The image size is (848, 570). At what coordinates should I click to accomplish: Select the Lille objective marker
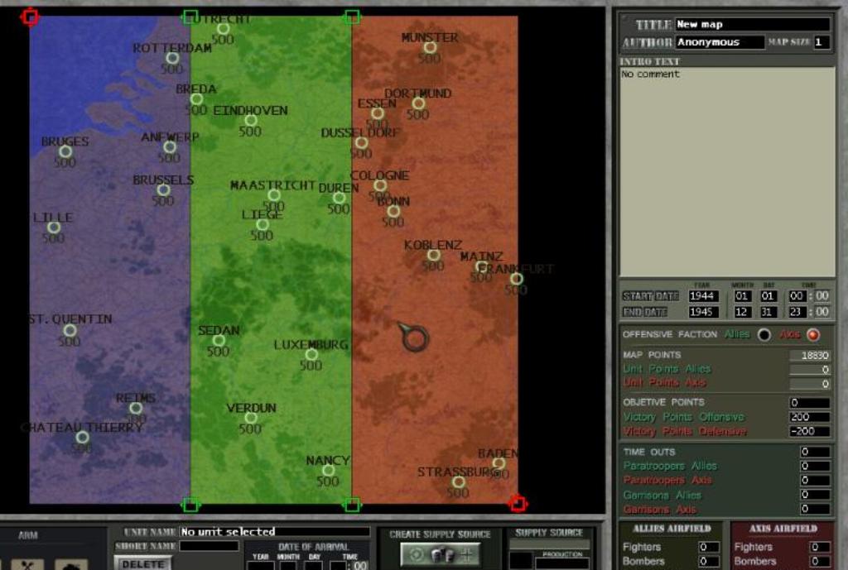point(54,228)
